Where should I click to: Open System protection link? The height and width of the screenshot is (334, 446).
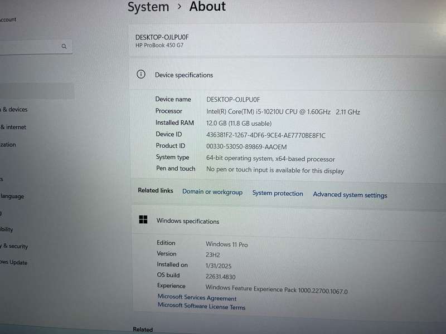(278, 193)
